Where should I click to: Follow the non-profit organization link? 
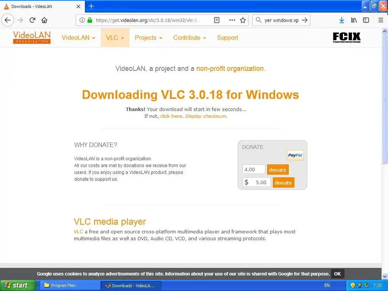click(230, 69)
